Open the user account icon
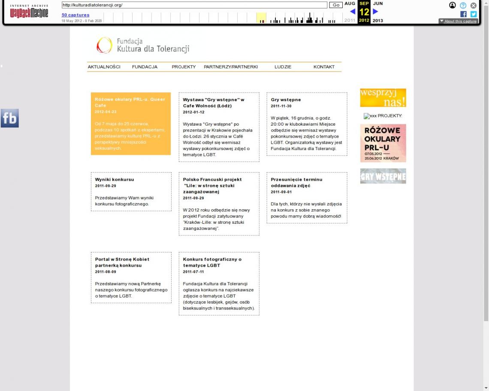Screen dimensions: 489x391 (x=452, y=5)
